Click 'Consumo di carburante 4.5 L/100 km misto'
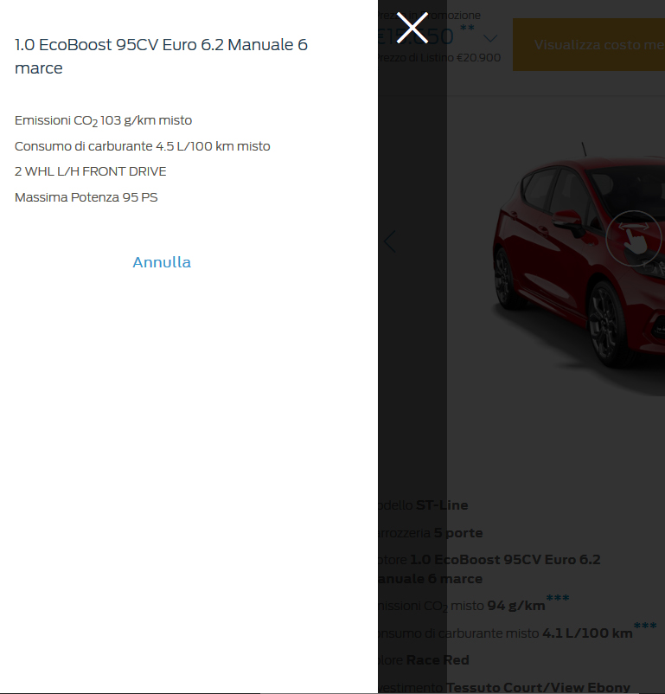665x694 pixels. pos(143,146)
